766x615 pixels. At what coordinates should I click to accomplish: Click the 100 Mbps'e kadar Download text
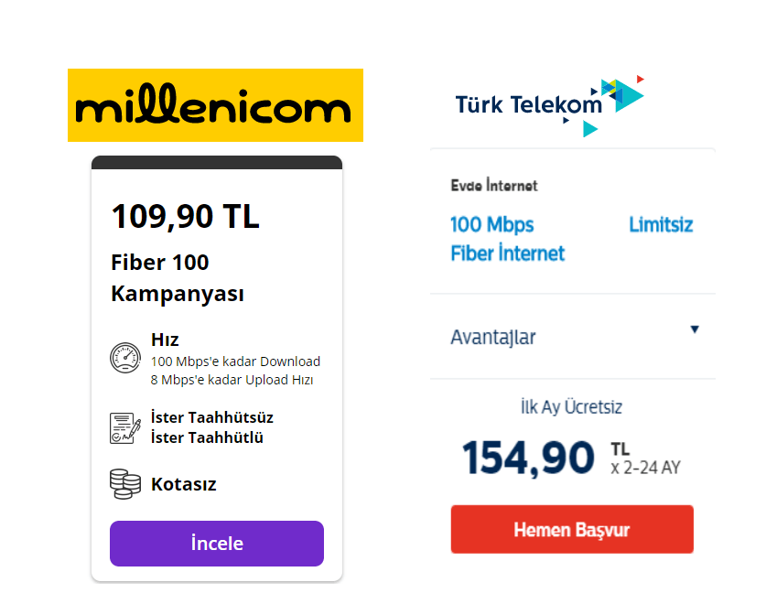click(235, 361)
